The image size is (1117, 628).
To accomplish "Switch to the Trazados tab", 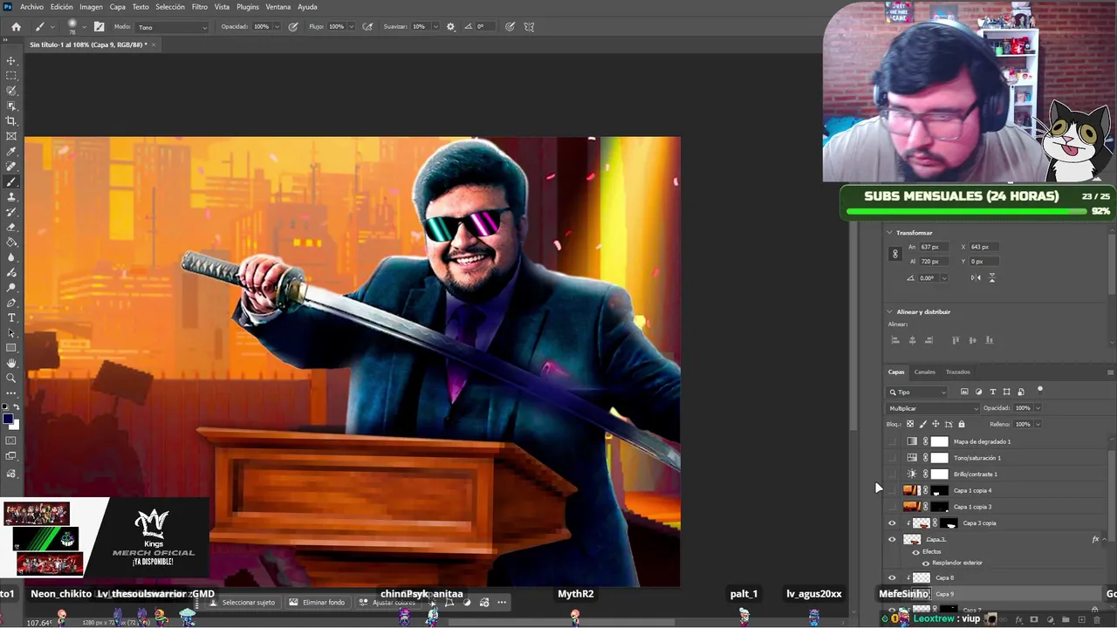I will (x=958, y=372).
